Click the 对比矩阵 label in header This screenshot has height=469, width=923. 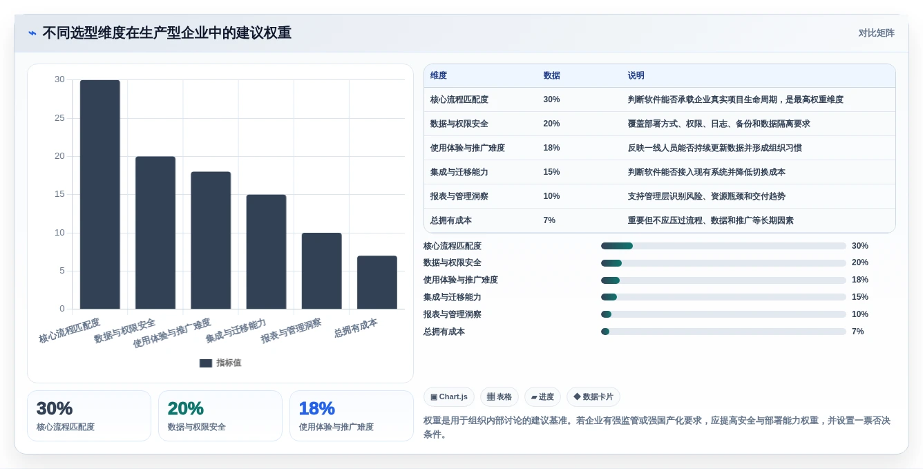coord(876,33)
